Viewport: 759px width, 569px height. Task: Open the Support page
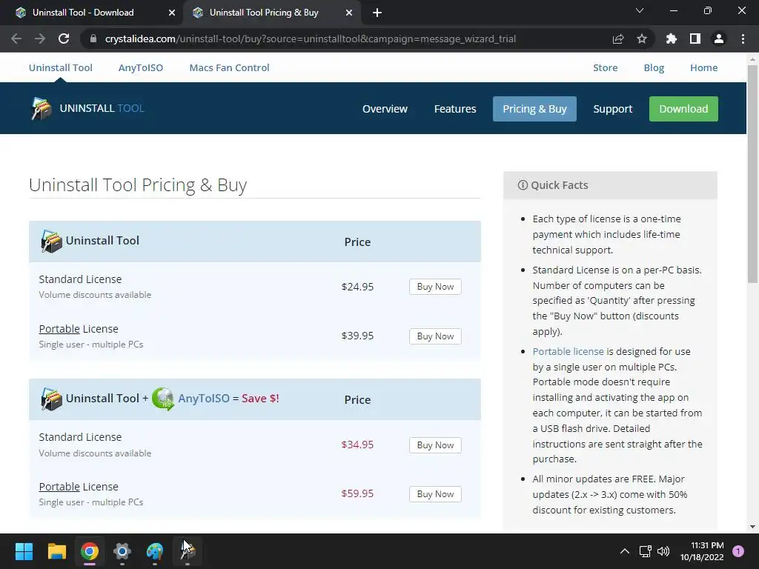[613, 109]
